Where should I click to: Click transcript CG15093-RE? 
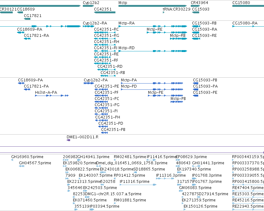(204, 36)
